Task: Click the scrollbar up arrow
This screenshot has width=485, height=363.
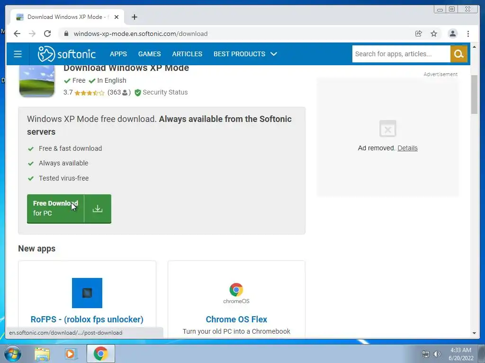Action: 474,47
